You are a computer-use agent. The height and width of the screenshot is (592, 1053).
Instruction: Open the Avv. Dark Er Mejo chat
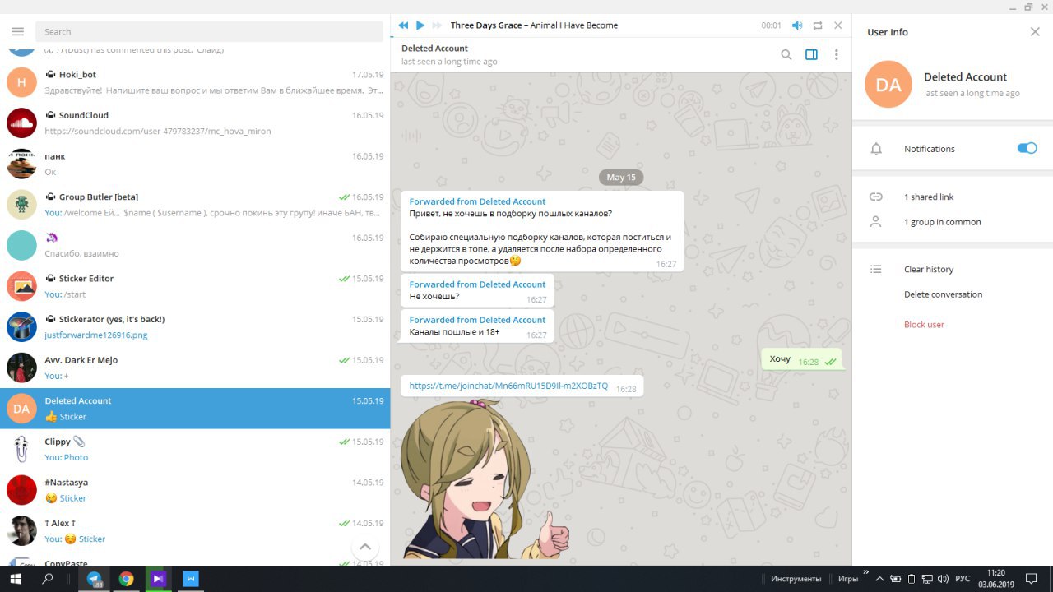coord(195,368)
